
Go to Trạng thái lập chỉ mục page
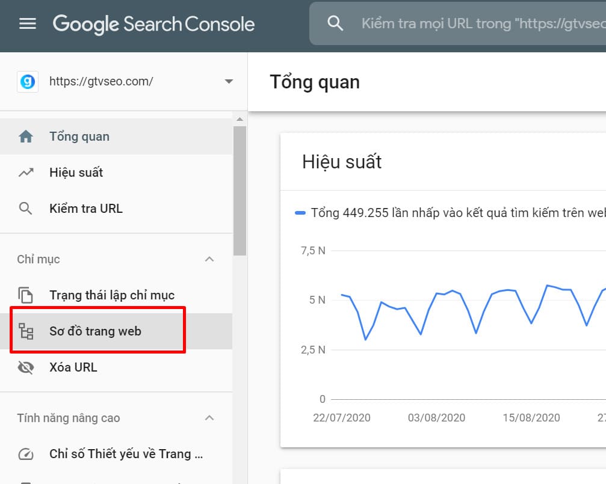pos(112,295)
